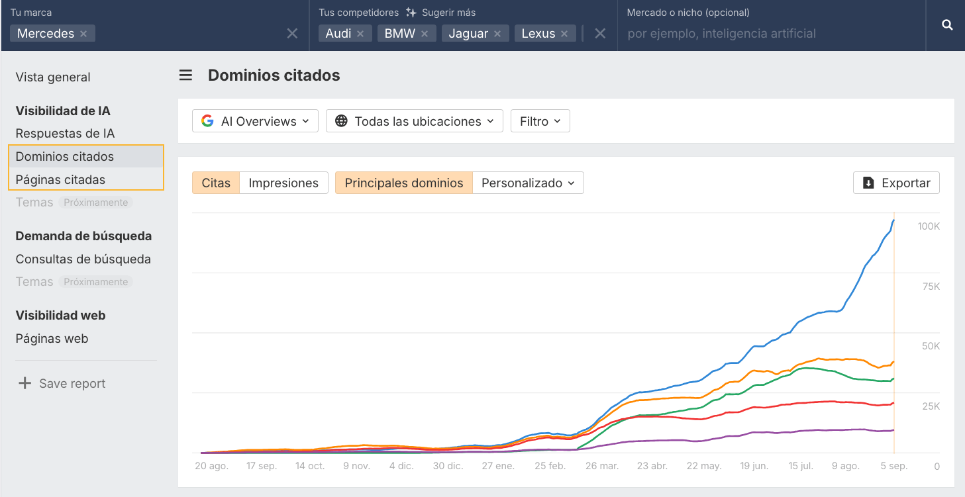Remove the Mercedes brand tag

[83, 34]
